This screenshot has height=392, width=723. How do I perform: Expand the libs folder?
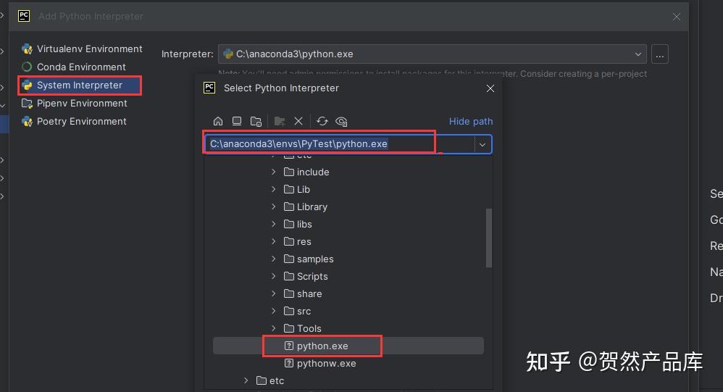pyautogui.click(x=273, y=224)
